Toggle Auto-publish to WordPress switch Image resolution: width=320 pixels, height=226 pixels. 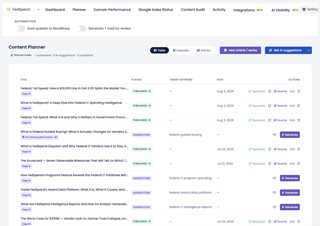pyautogui.click(x=20, y=28)
